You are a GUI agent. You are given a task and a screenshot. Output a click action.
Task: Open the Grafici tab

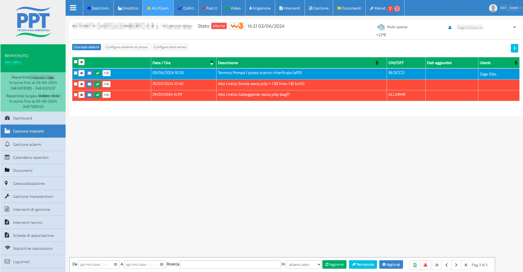[186, 8]
